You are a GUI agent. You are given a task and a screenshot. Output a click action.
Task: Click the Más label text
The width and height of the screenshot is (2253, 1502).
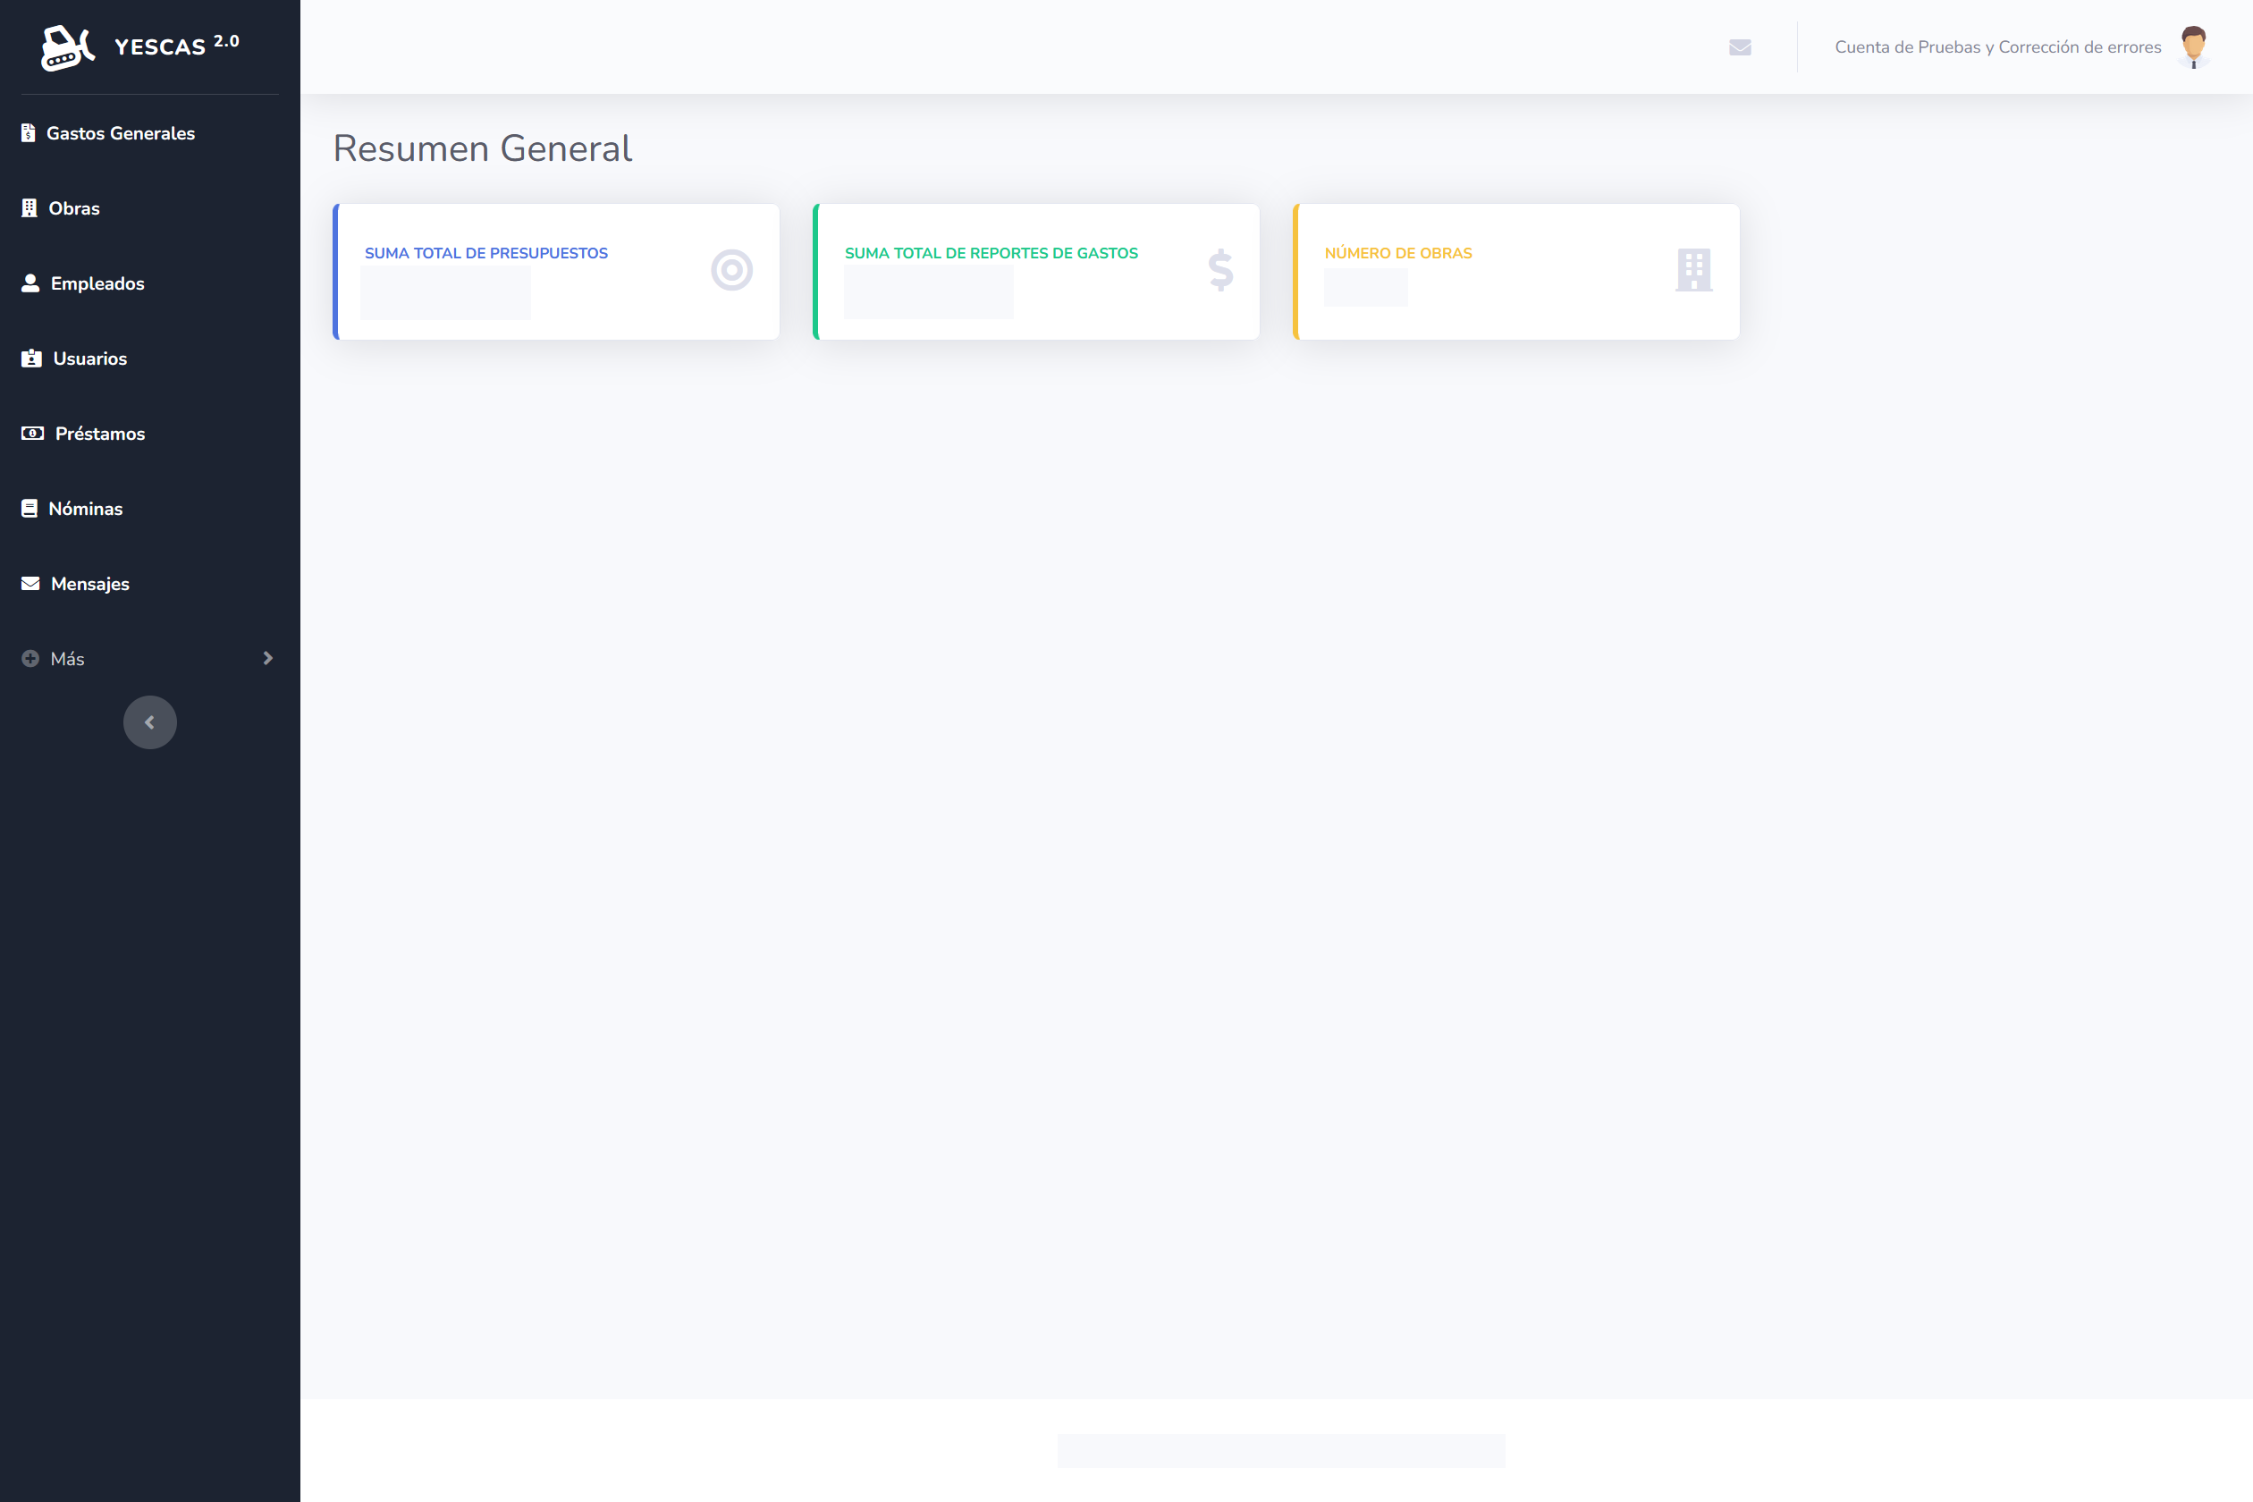67,659
